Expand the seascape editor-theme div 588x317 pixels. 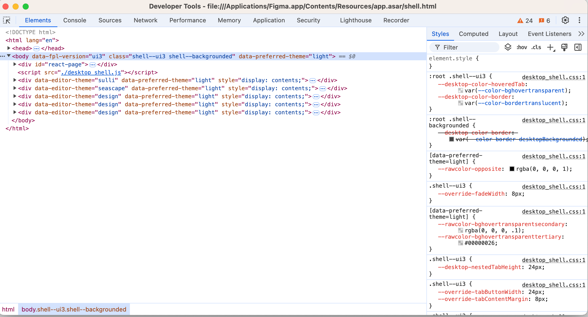coord(15,88)
